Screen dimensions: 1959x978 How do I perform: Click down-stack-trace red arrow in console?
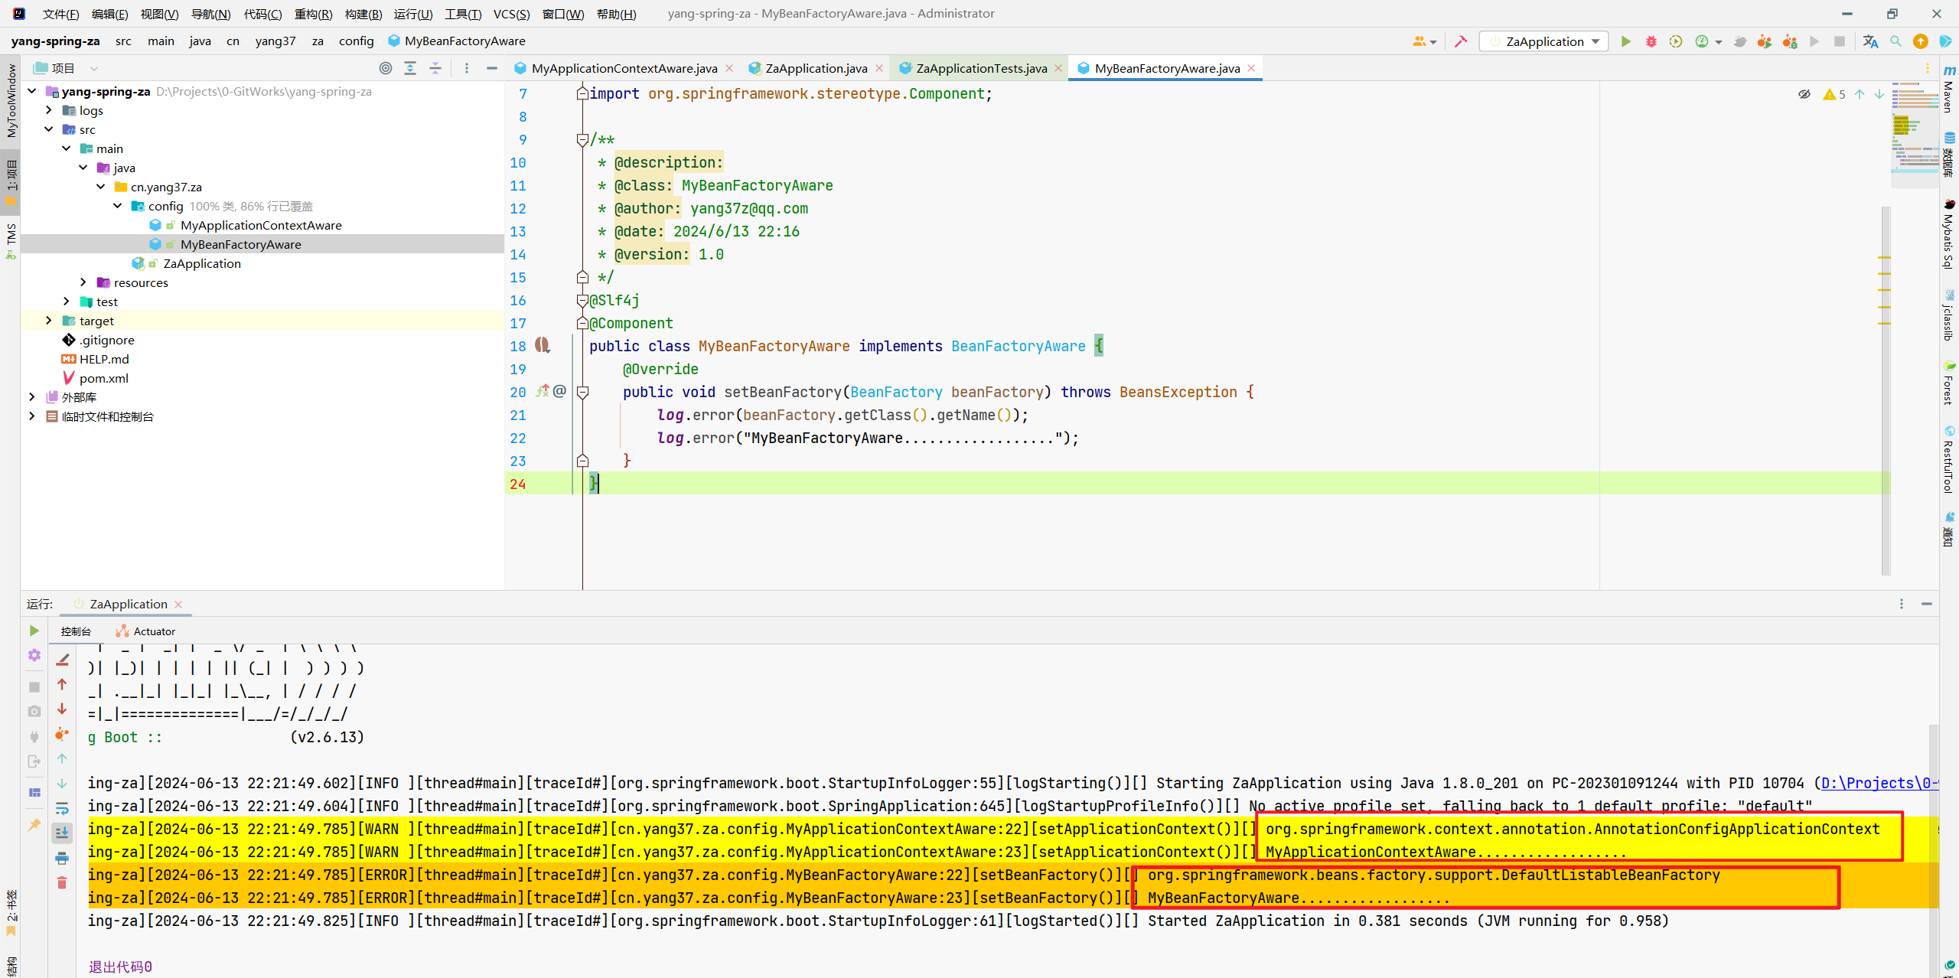pos(62,709)
